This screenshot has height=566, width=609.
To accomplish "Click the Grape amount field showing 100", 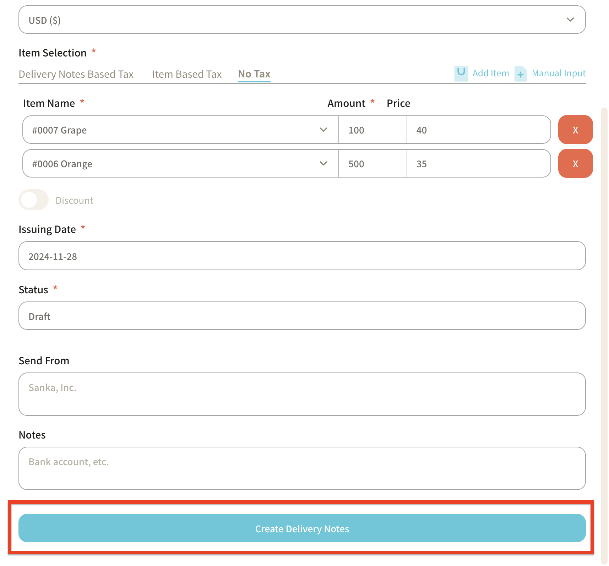I will click(x=372, y=130).
